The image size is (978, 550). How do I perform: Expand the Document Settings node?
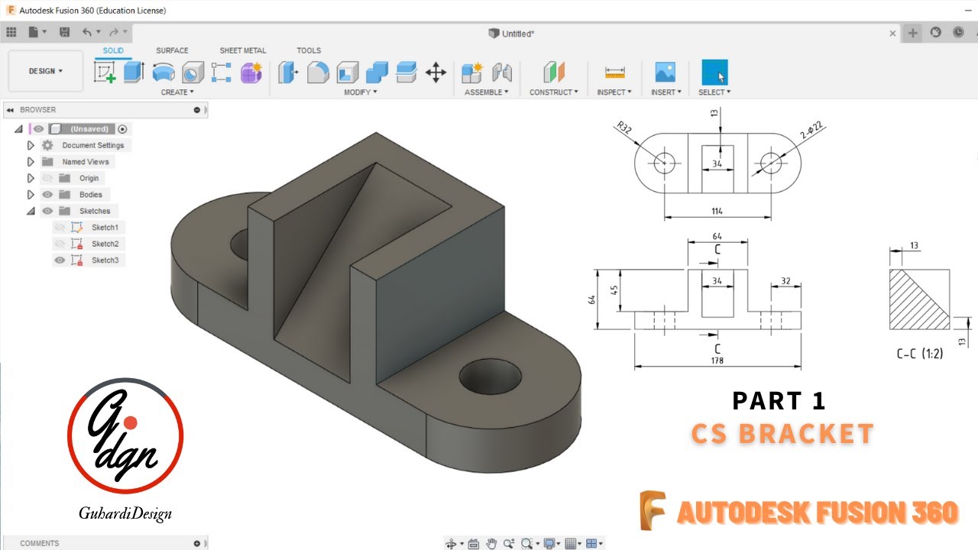[31, 145]
